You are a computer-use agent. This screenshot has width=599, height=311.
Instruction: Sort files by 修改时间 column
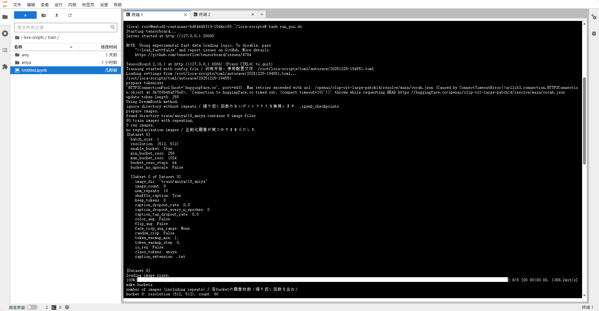(x=108, y=47)
